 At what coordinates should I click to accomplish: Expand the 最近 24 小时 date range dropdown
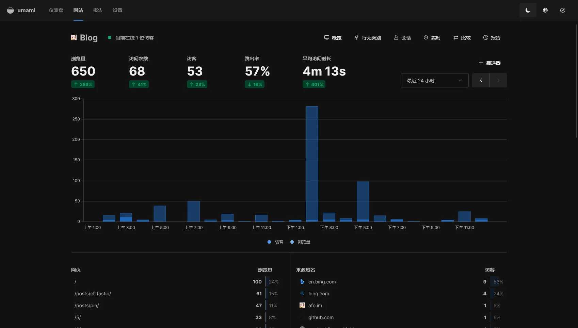tap(434, 81)
